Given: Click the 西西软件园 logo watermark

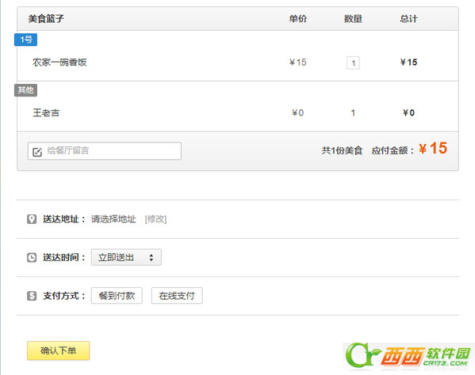Looking at the screenshot, I should click(x=408, y=357).
